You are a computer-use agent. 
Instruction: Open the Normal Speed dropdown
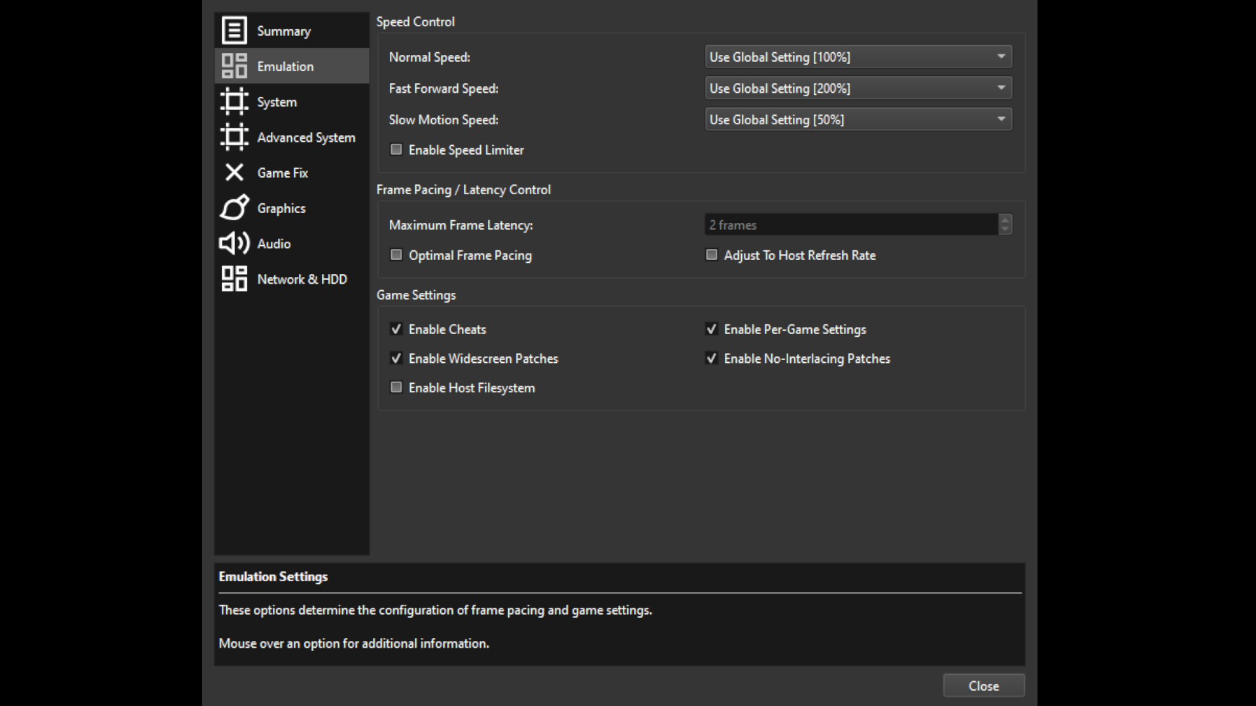click(858, 57)
